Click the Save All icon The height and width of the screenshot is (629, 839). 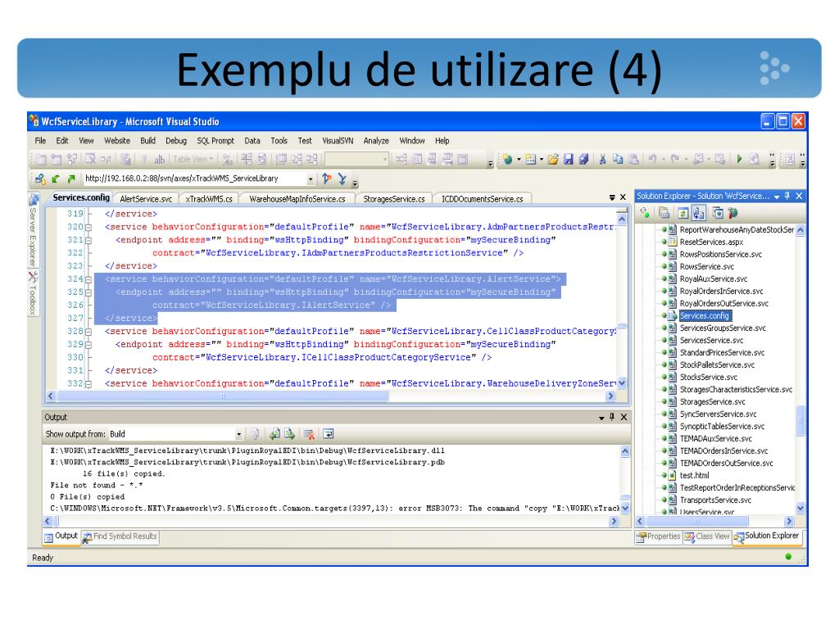583,159
